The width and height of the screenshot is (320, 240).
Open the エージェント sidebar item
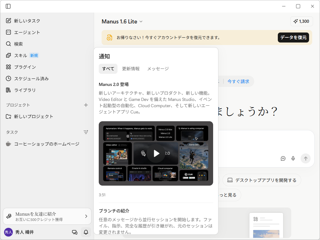point(47,32)
